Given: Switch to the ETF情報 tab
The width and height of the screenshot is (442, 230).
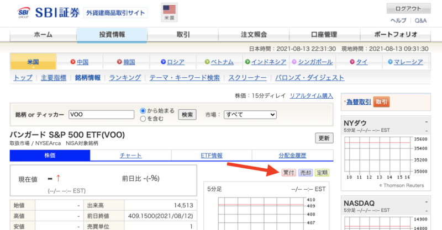Looking at the screenshot, I should (212, 156).
